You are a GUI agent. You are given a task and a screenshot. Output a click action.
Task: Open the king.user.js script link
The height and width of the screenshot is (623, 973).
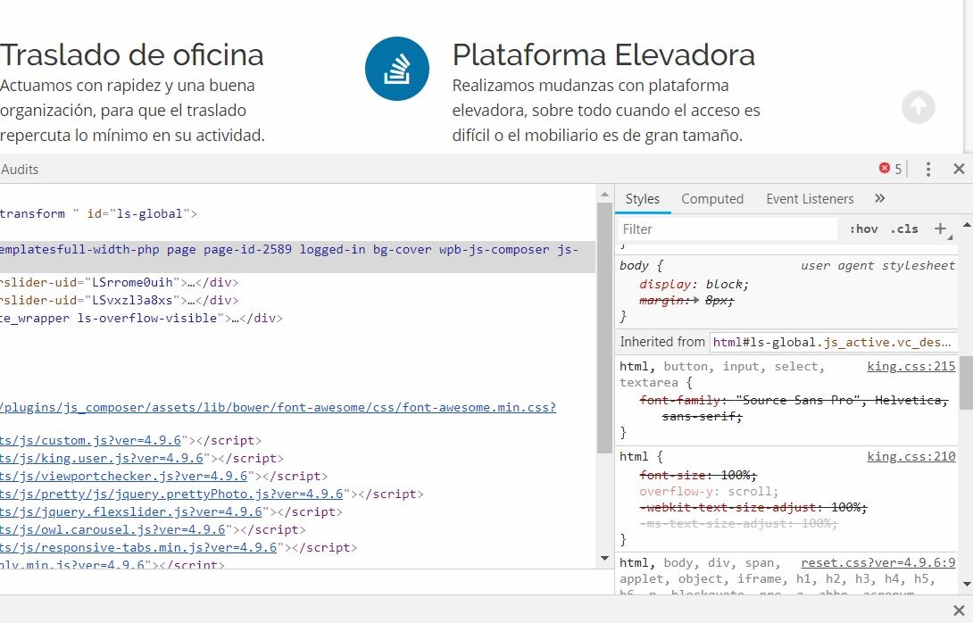pos(102,458)
